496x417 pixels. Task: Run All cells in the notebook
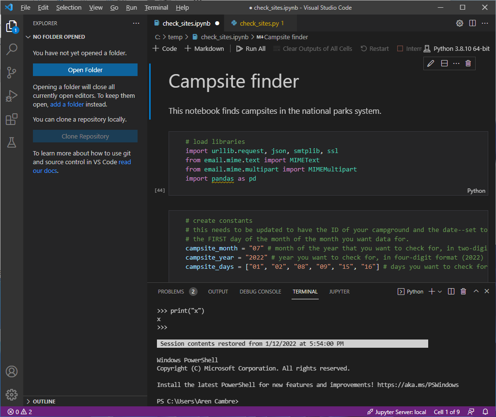[250, 48]
